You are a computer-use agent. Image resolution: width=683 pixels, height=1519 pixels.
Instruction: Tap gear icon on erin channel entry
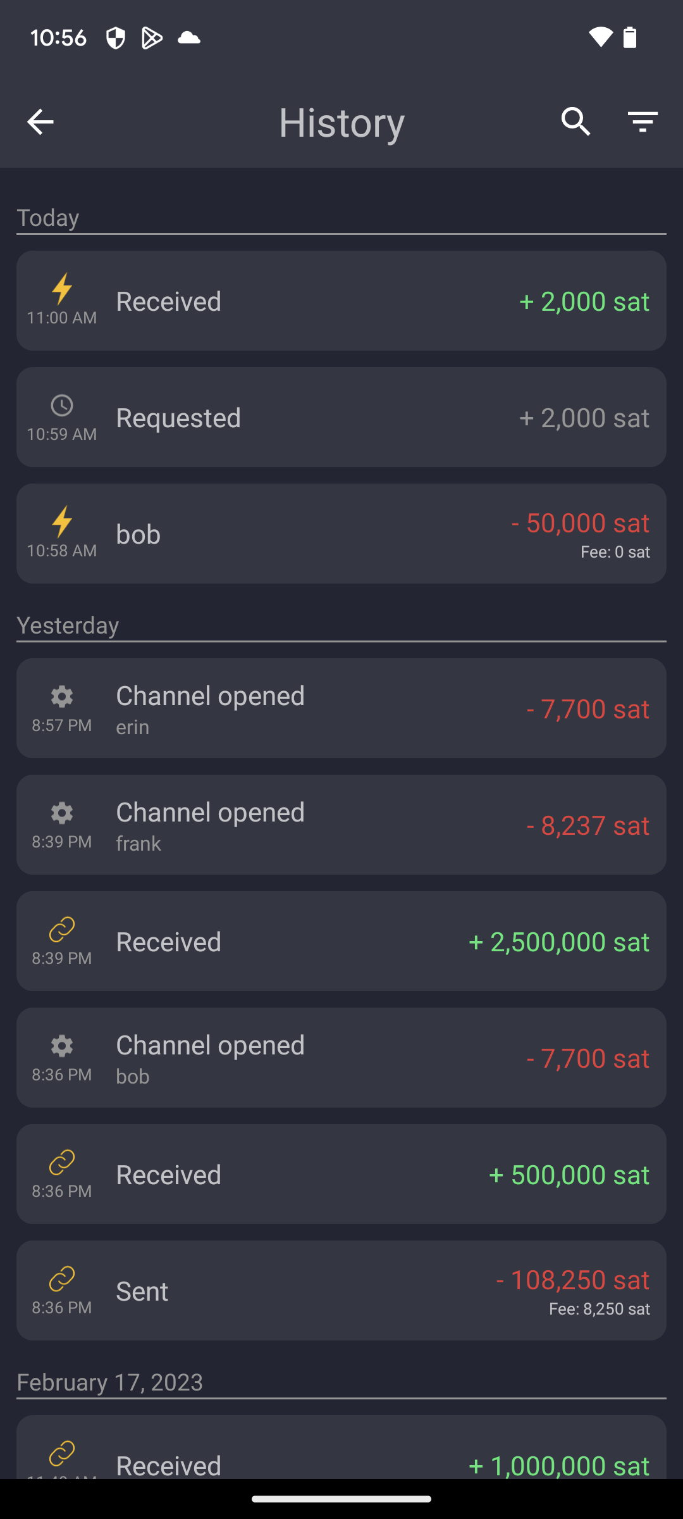pyautogui.click(x=62, y=696)
